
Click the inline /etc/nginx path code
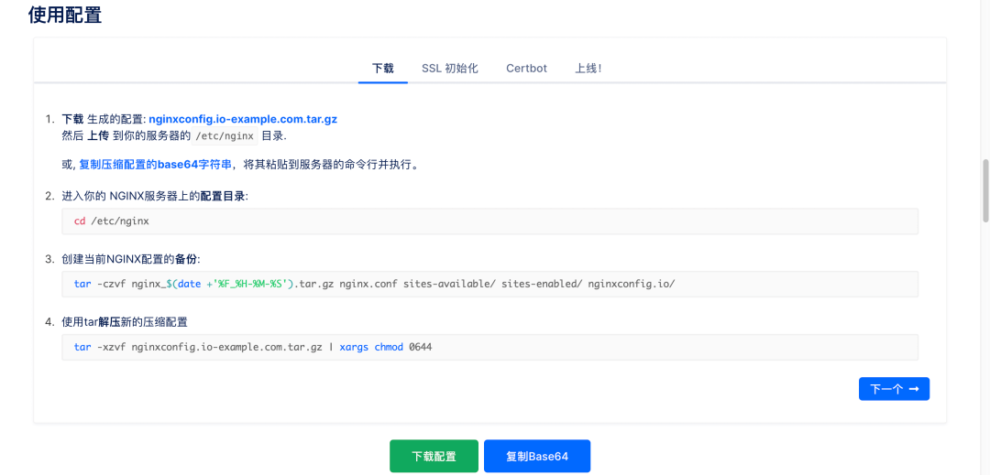coord(225,135)
